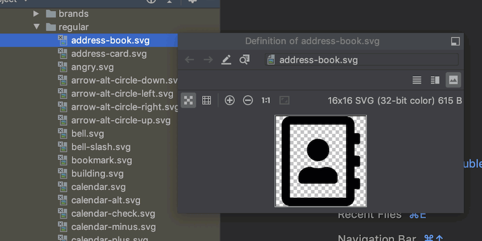Collapse the regular folder

tap(37, 27)
